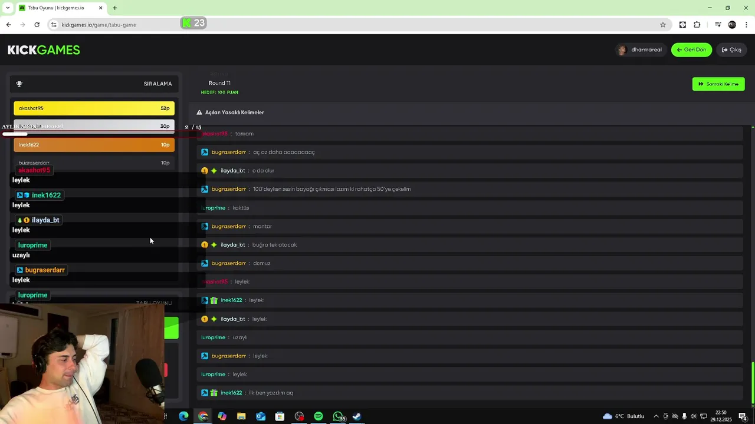755x424 pixels.
Task: Open the media control icon in Chrome toolbar
Action: 718,25
